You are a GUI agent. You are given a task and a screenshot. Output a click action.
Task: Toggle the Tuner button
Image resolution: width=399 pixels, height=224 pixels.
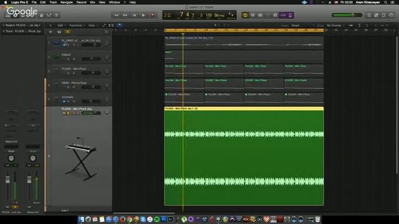[x=261, y=15]
